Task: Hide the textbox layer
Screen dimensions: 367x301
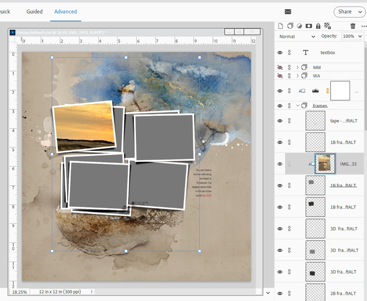Action: [280, 53]
